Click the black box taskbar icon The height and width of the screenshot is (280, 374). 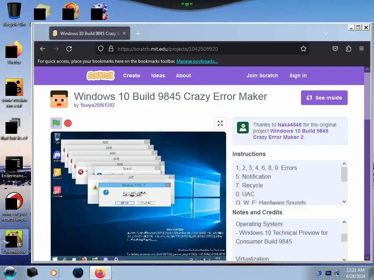32,273
